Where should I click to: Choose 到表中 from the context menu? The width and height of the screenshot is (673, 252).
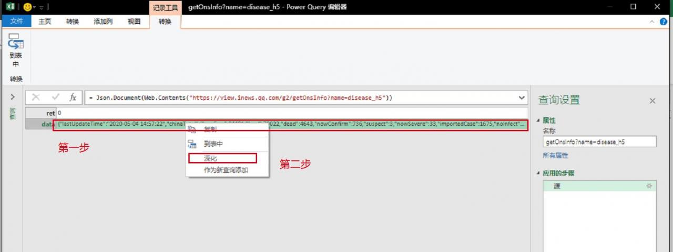coord(213,144)
